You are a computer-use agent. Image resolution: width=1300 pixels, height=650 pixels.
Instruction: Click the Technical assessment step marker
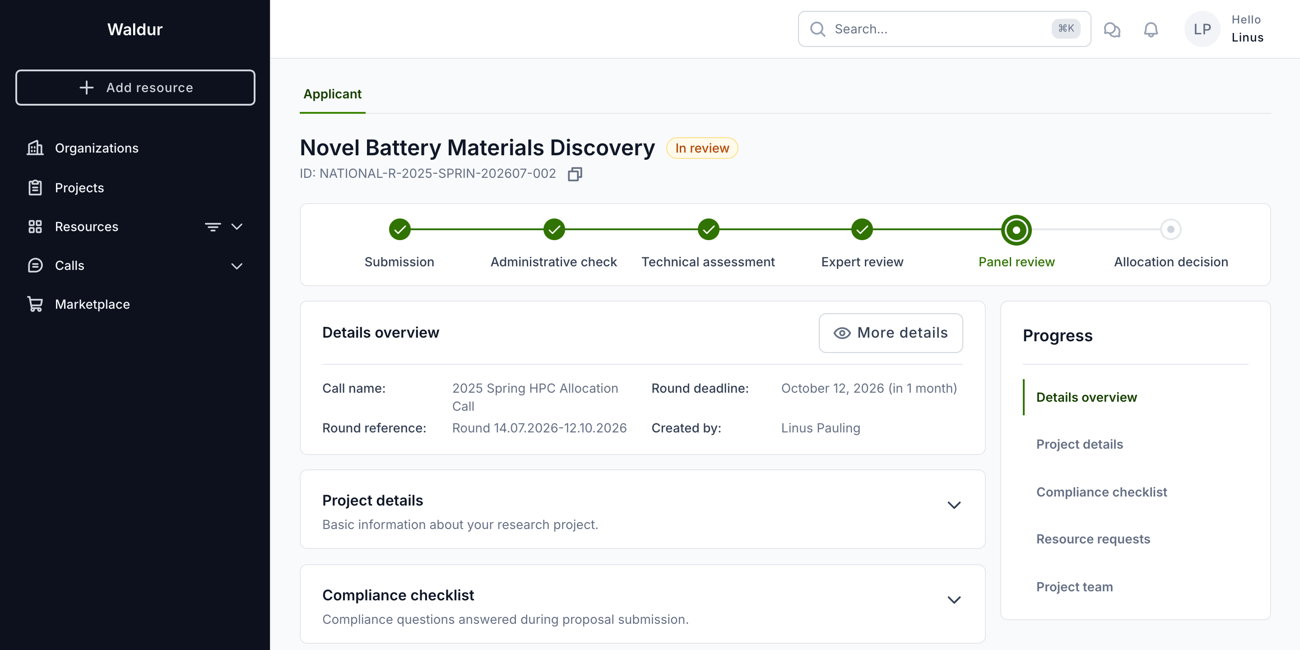tap(708, 230)
